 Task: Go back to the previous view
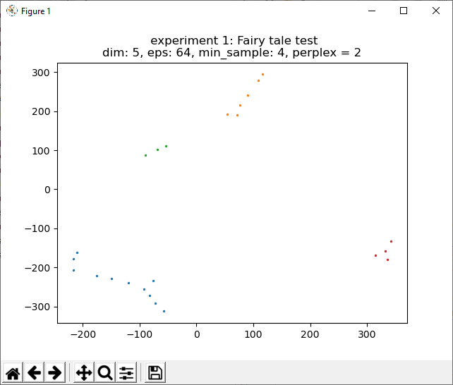(x=34, y=373)
